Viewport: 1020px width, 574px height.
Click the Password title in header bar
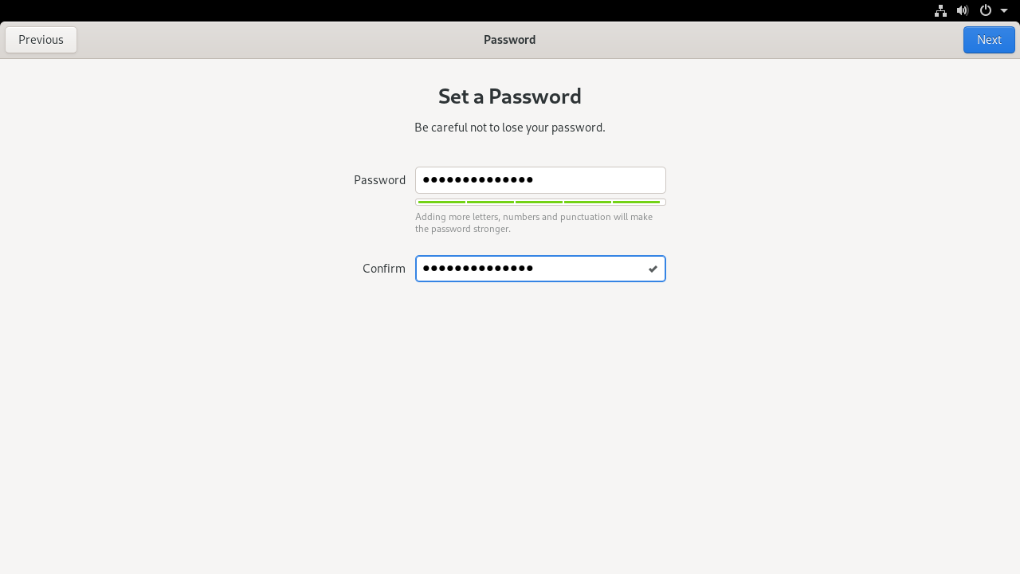pos(509,40)
